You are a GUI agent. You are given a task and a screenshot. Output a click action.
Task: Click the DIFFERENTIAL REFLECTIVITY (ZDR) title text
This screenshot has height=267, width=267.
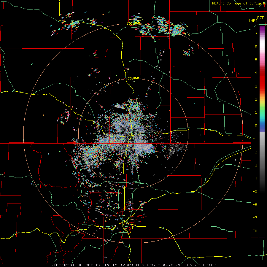coord(93,265)
